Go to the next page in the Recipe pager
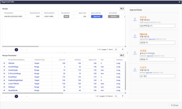This screenshot has height=109, width=182. 22,50
